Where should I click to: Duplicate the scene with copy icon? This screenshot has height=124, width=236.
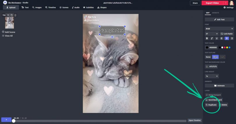(12, 15)
